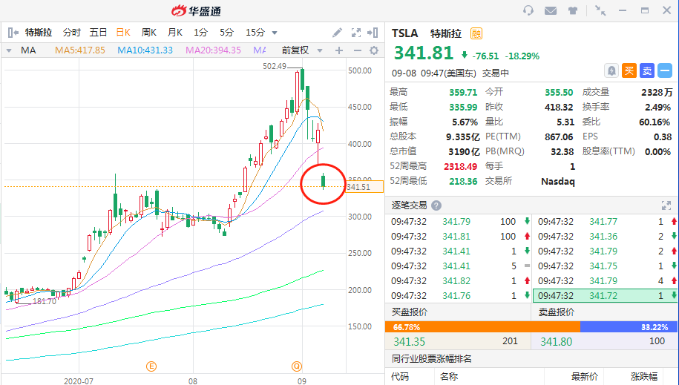
Task: Click the E earnings marker on timeline
Action: tap(151, 366)
